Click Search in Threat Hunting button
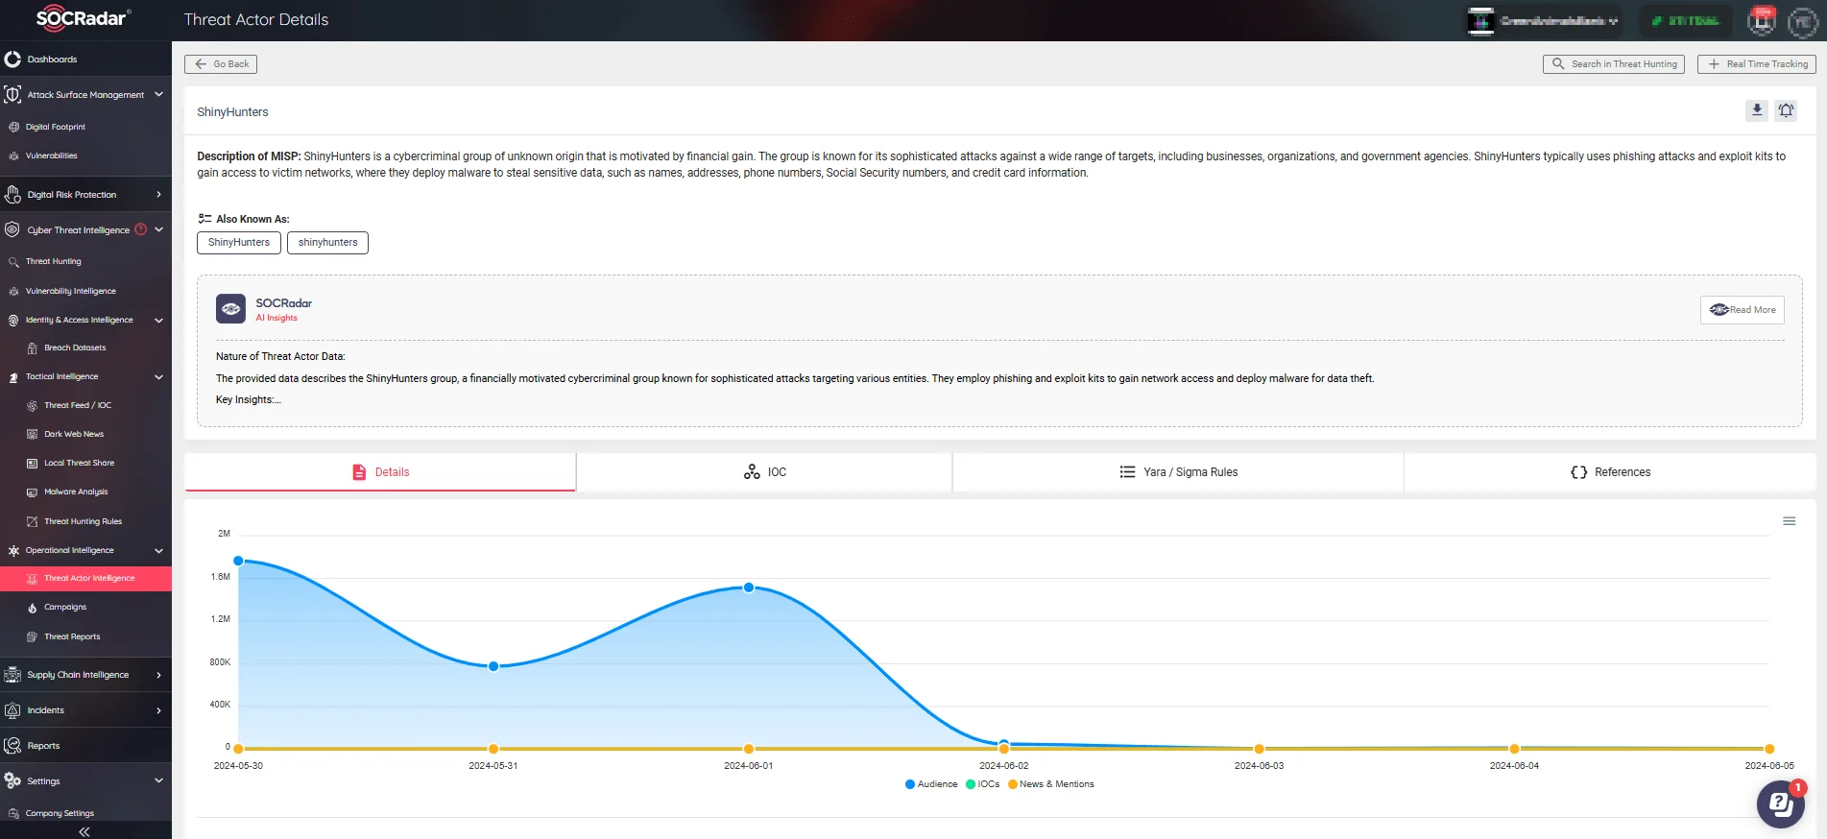The image size is (1827, 839). tap(1614, 64)
